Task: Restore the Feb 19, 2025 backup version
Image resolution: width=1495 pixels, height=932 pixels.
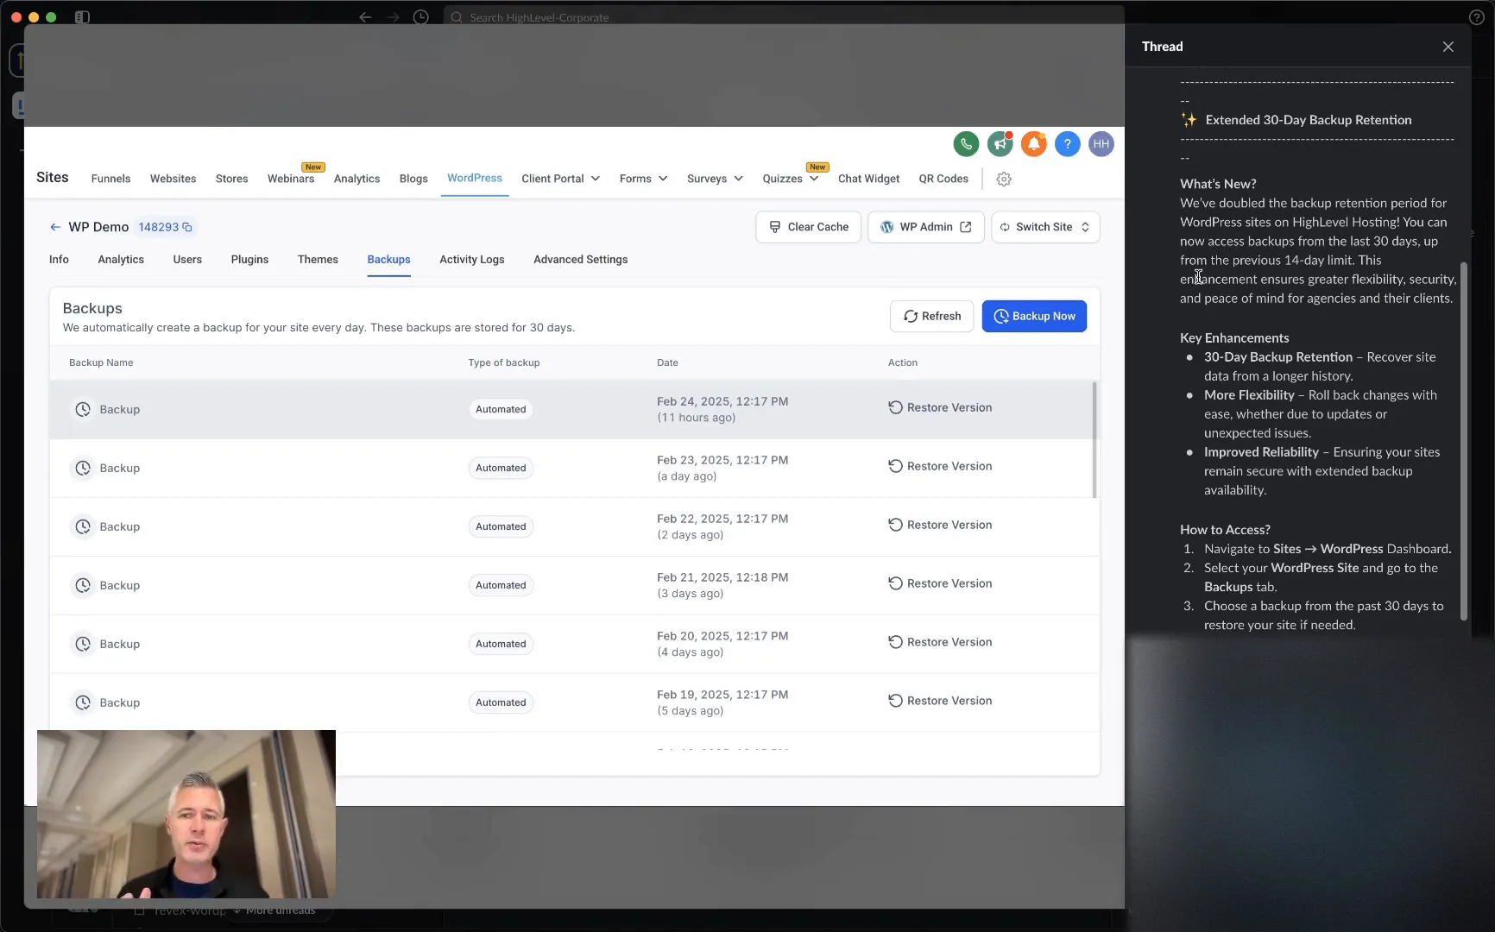Action: click(940, 701)
